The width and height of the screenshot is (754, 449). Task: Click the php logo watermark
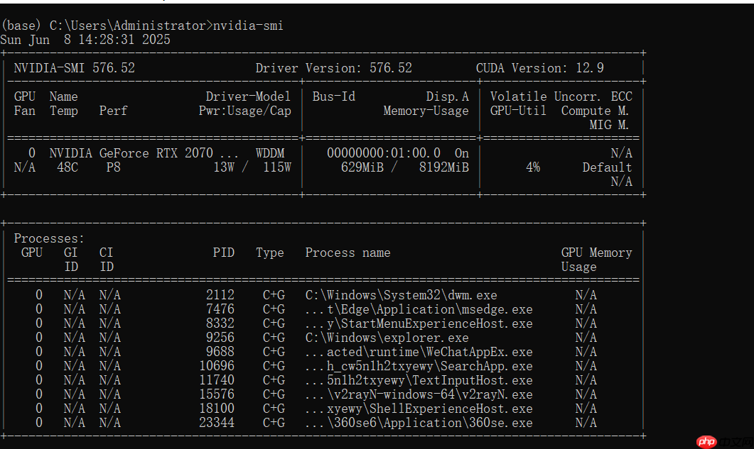pos(706,441)
